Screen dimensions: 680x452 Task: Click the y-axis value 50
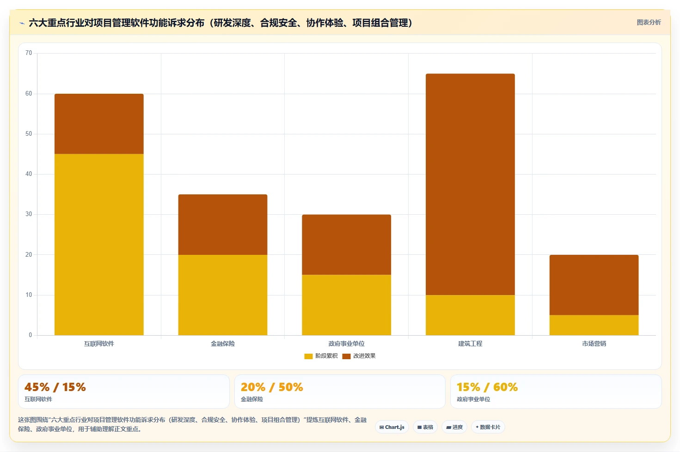pyautogui.click(x=29, y=134)
